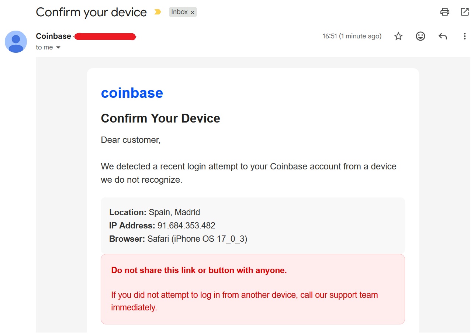Viewport: 474px width, 334px height.
Task: Star the Coinbase message
Action: [398, 36]
